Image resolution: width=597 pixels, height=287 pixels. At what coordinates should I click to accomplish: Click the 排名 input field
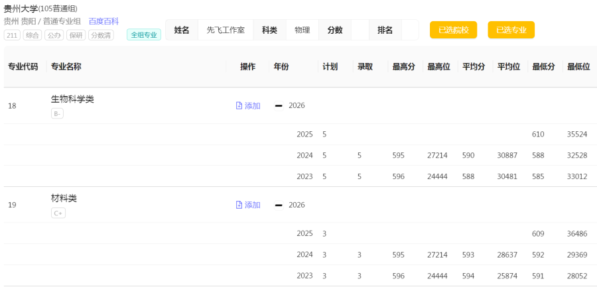(x=410, y=30)
